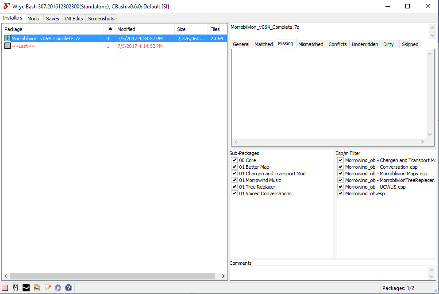Click the package name field's scroll up arrow

pyautogui.click(x=432, y=28)
